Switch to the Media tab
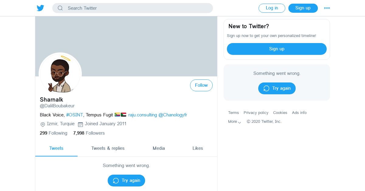365x191 pixels. tap(159, 148)
